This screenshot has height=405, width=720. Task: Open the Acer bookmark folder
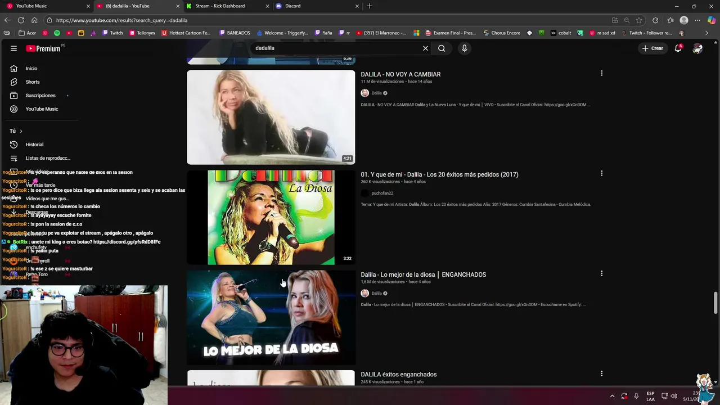click(x=27, y=33)
